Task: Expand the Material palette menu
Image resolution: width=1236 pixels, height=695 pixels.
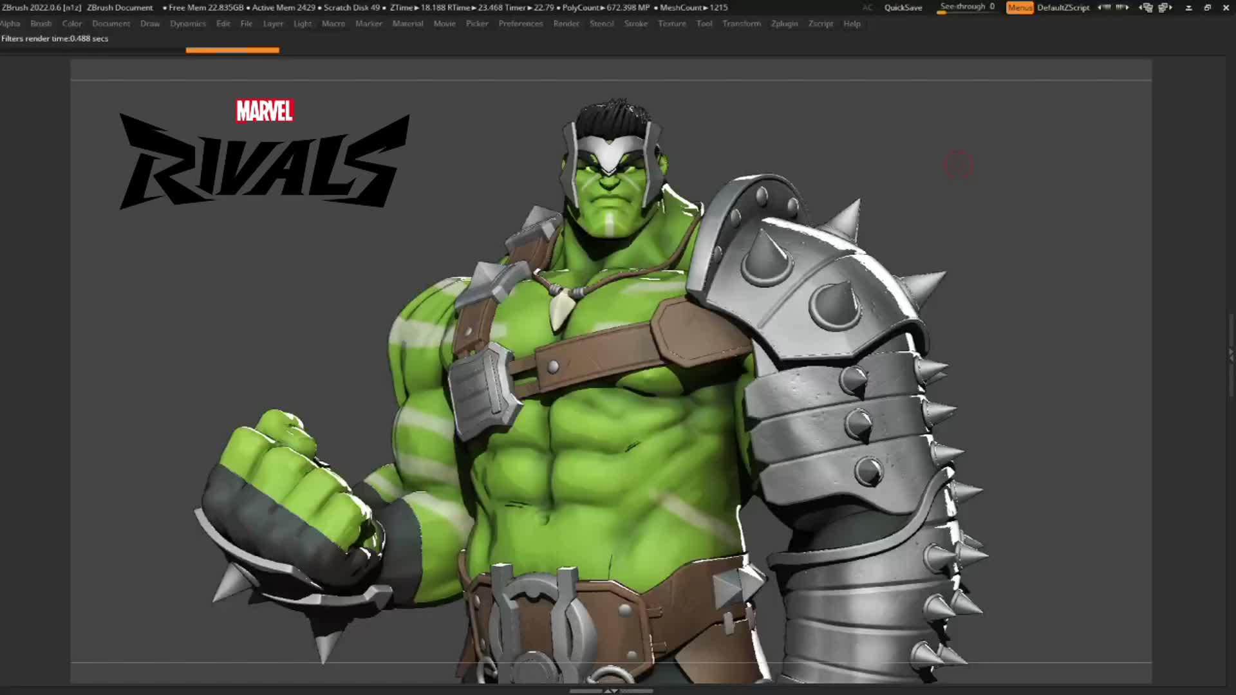Action: tap(407, 24)
